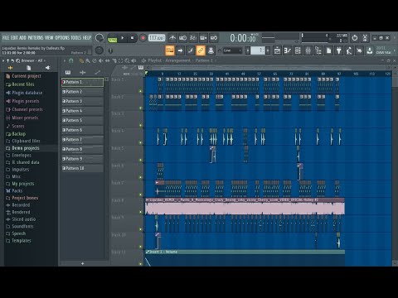Mute Track 5 with its green dot
This screenshot has height=298, width=398.
(140, 160)
